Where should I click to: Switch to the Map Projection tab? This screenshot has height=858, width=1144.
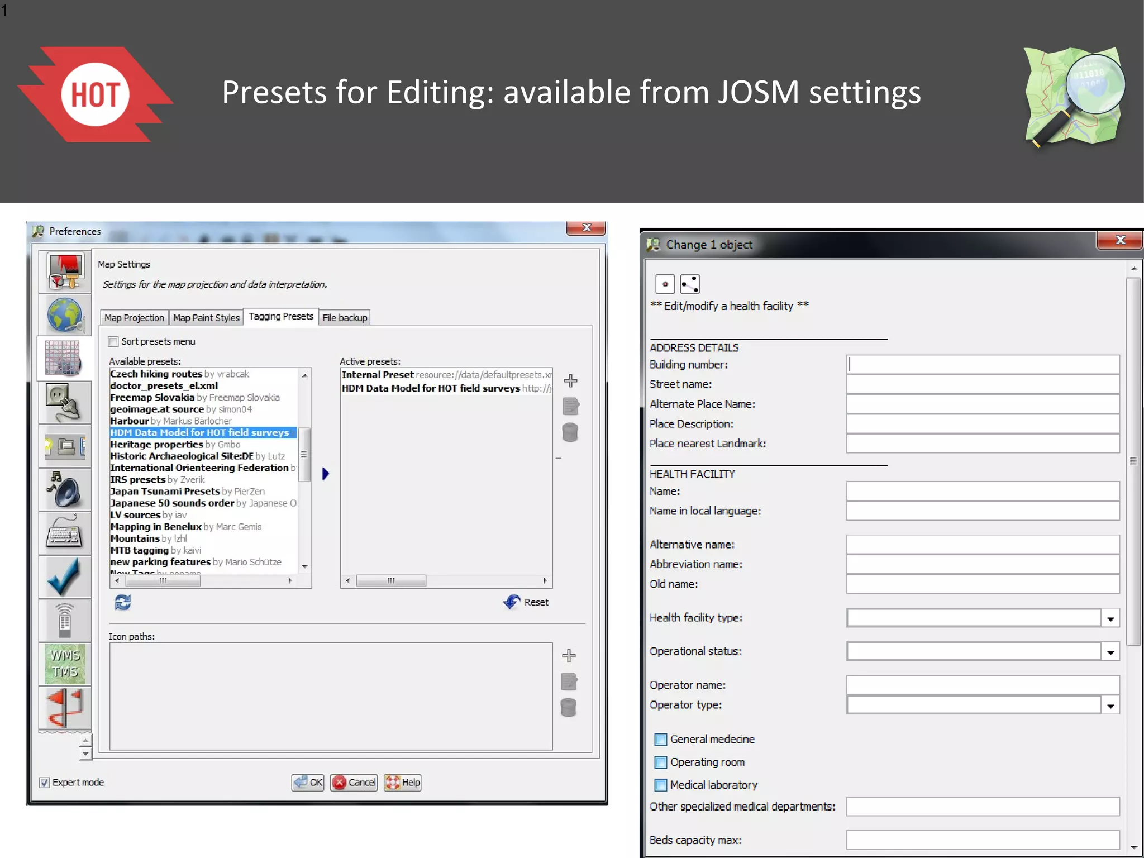pos(134,318)
